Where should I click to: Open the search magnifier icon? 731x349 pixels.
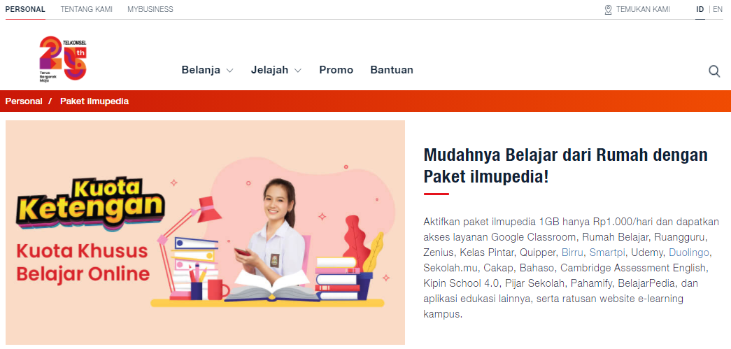714,71
